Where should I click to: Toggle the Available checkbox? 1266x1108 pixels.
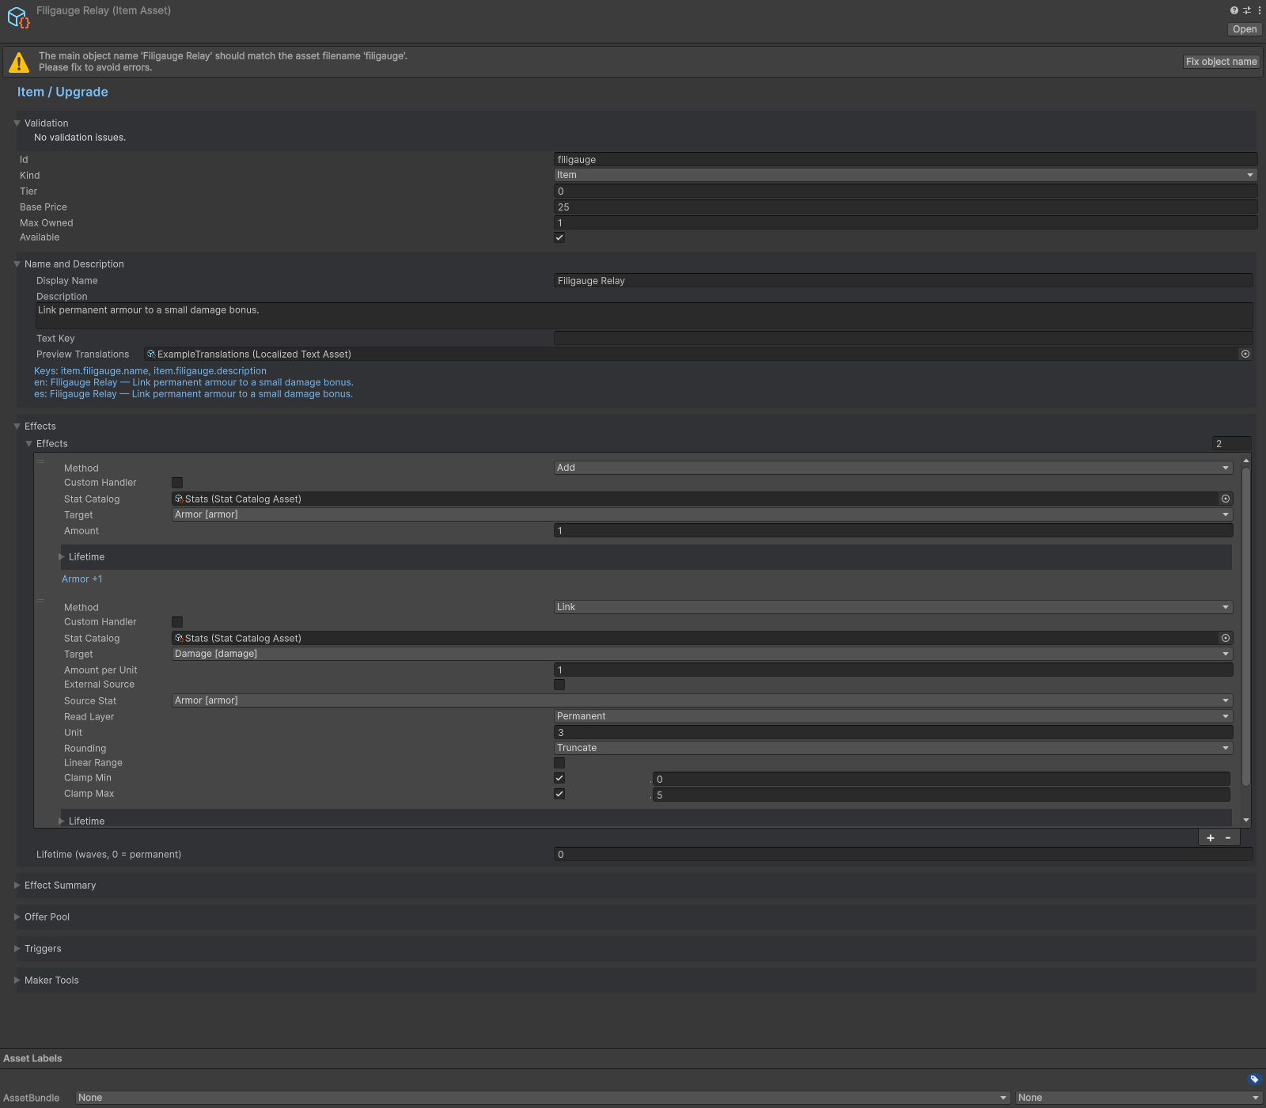(559, 237)
